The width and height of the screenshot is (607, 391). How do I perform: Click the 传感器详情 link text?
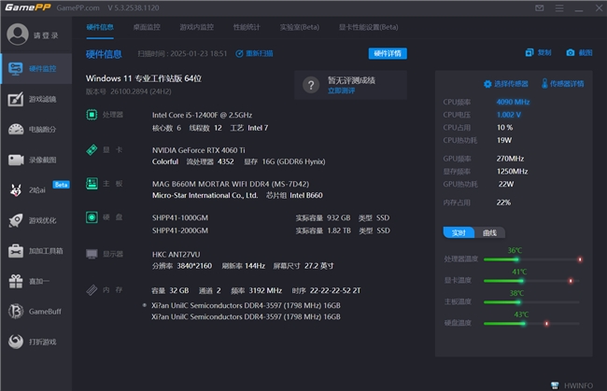[x=567, y=84]
